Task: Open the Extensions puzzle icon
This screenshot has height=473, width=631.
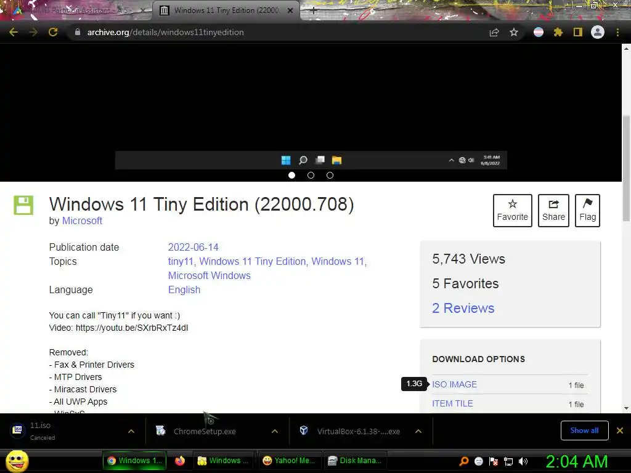Action: 558,32
